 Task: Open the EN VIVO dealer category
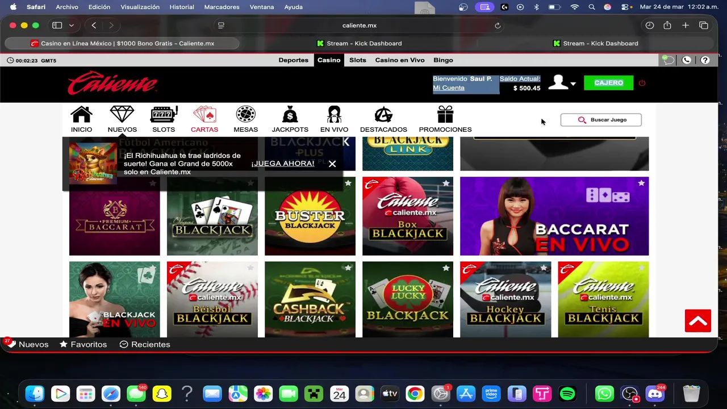334,119
